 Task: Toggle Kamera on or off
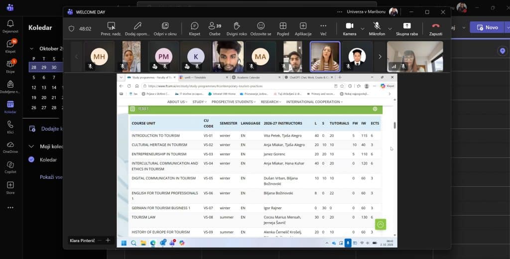[349, 28]
